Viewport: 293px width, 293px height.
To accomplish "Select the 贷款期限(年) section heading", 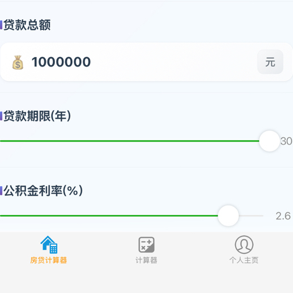I will click(x=37, y=116).
